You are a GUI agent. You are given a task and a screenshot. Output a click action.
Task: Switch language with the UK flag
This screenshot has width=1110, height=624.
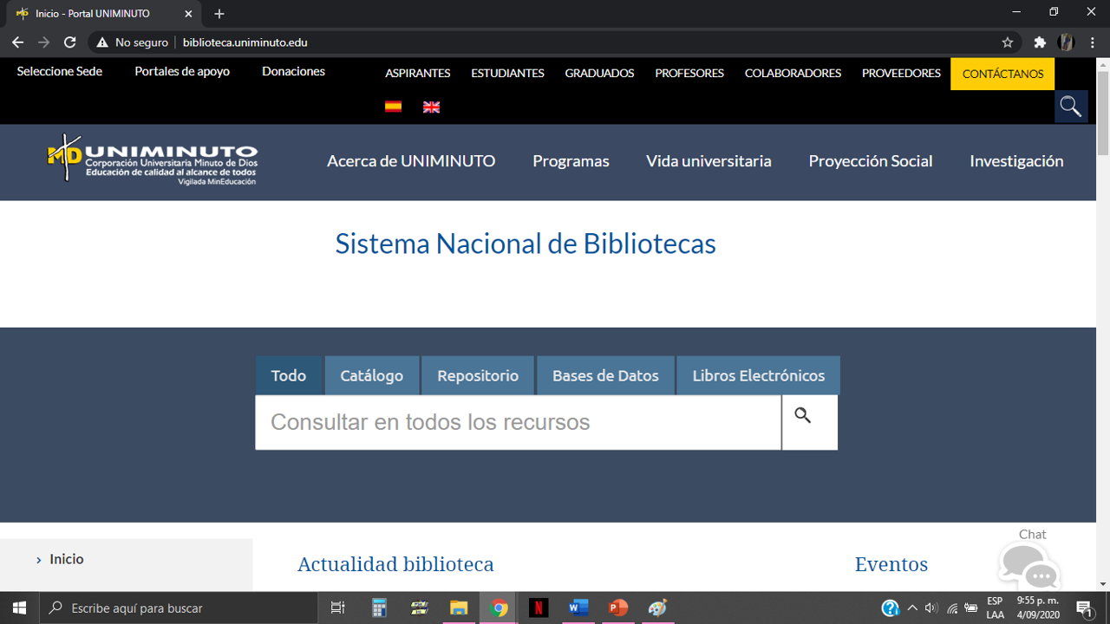point(431,107)
